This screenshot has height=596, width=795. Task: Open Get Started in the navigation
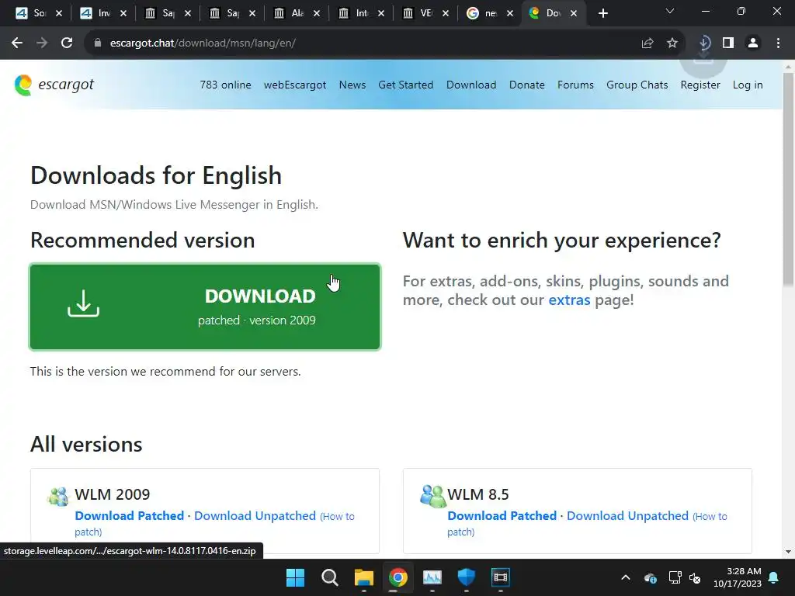[x=405, y=85]
